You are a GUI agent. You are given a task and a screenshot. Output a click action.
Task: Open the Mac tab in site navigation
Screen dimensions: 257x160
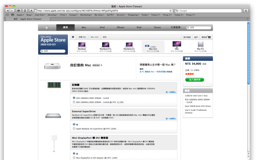click(84, 28)
